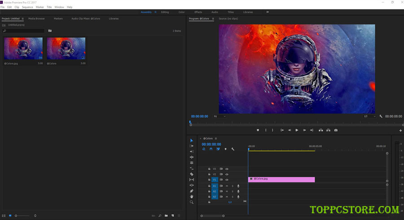Select the Pen tool in the tools panel
This screenshot has width=404, height=220.
click(x=192, y=191)
